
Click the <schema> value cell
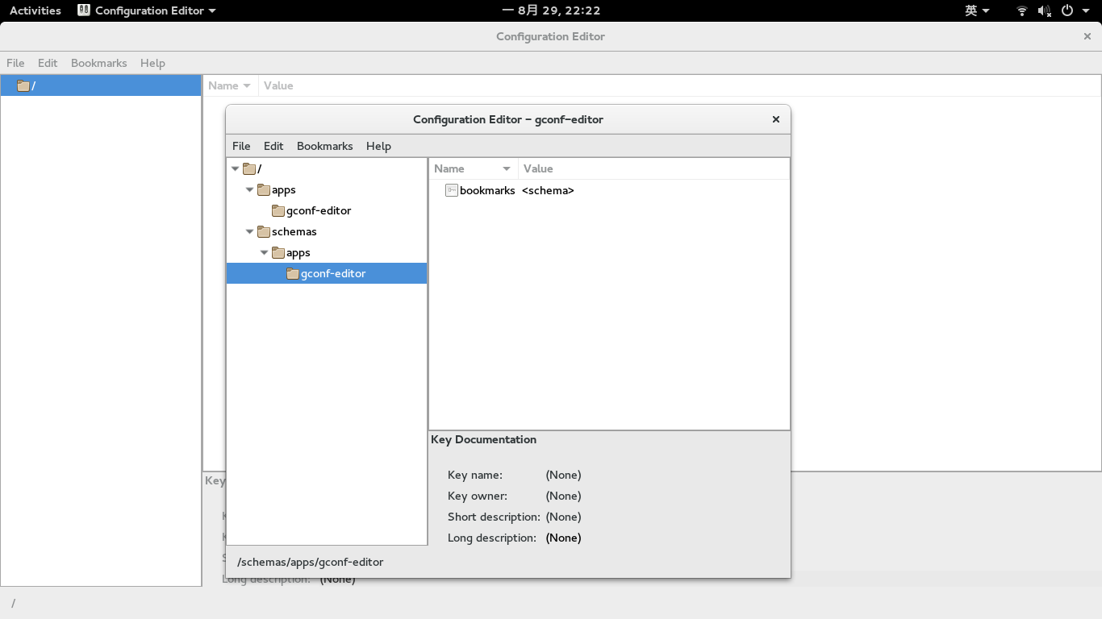(548, 190)
